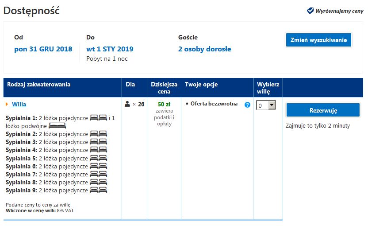The height and width of the screenshot is (226, 387).
Task: Click the Goście label
Action: (x=188, y=37)
